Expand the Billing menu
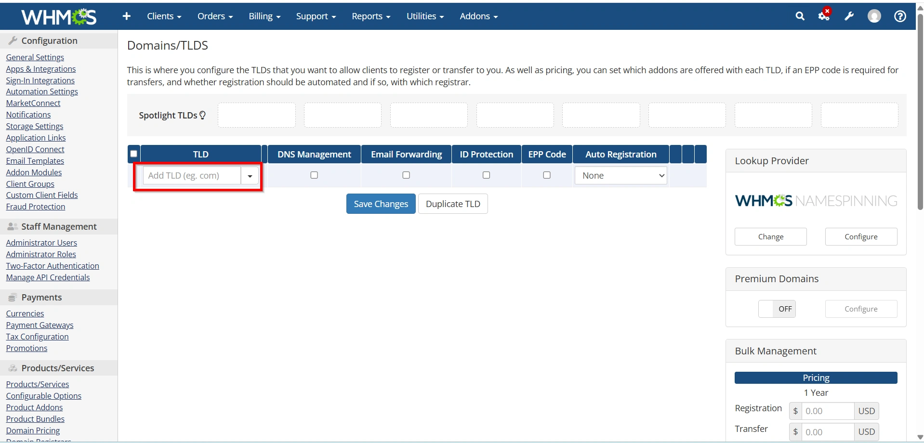This screenshot has height=443, width=924. pos(264,16)
